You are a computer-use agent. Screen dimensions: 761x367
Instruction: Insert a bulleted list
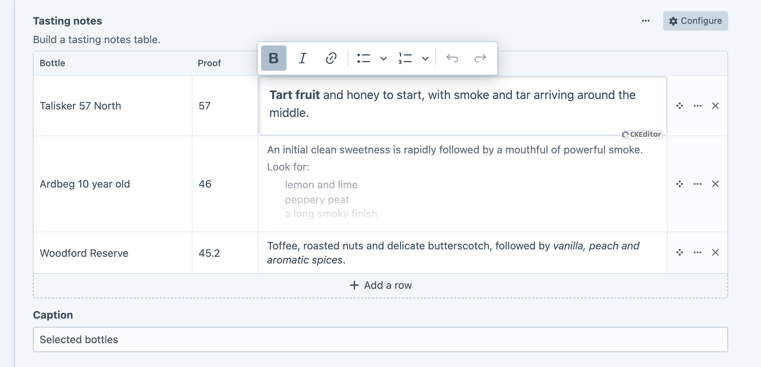(x=363, y=58)
